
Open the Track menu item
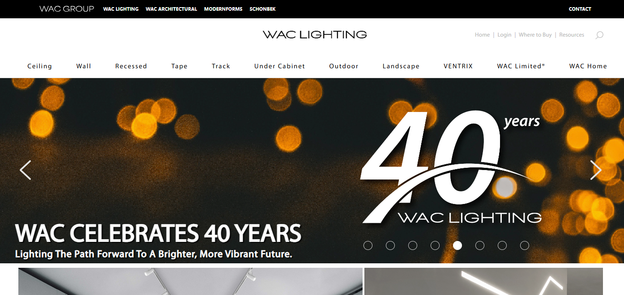point(221,66)
